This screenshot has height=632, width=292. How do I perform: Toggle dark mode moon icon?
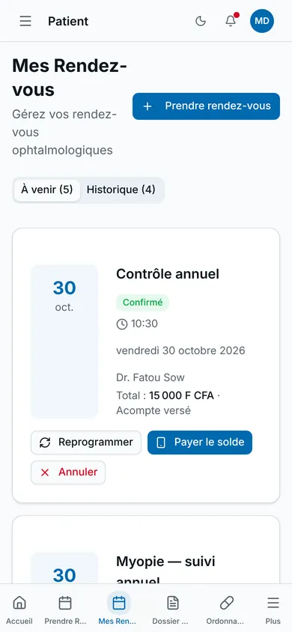click(x=201, y=21)
